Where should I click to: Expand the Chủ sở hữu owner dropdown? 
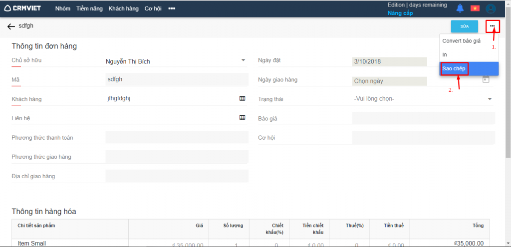243,60
